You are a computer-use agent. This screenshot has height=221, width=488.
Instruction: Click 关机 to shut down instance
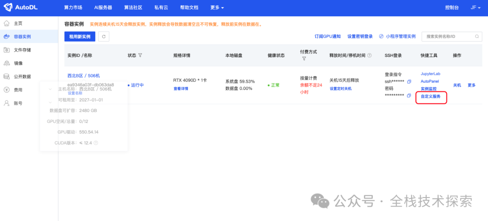click(457, 85)
